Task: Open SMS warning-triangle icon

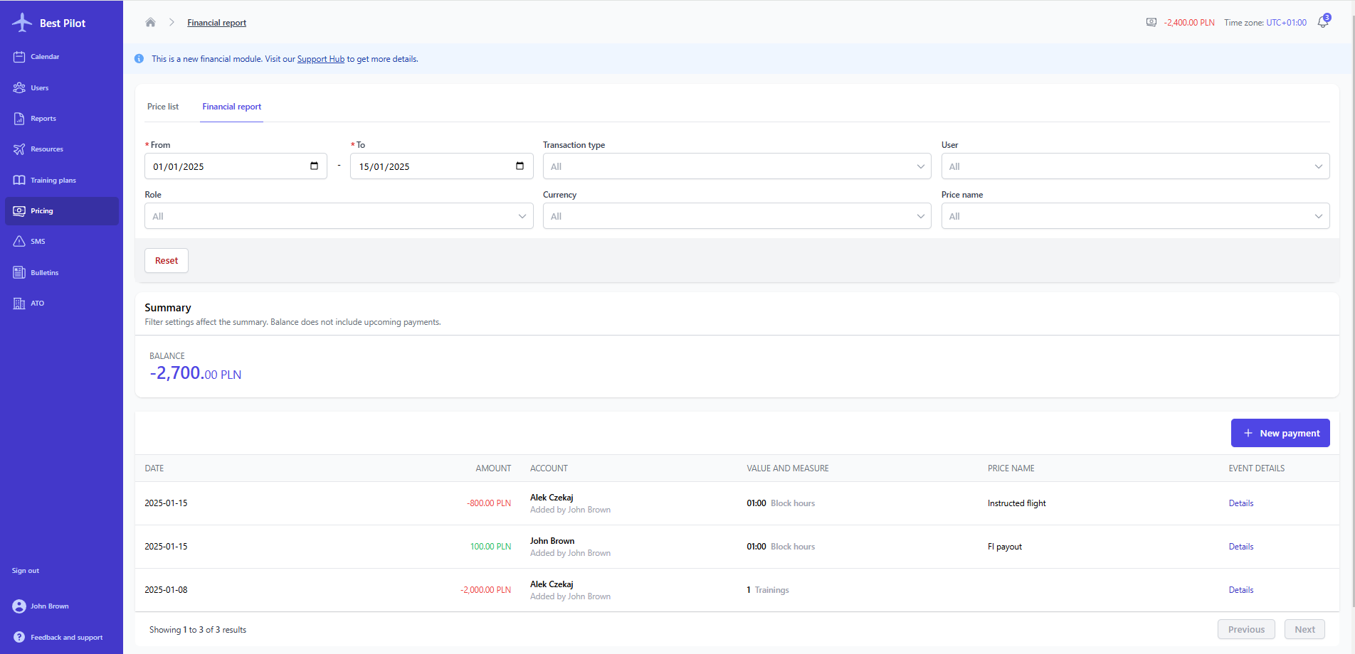Action: [19, 242]
